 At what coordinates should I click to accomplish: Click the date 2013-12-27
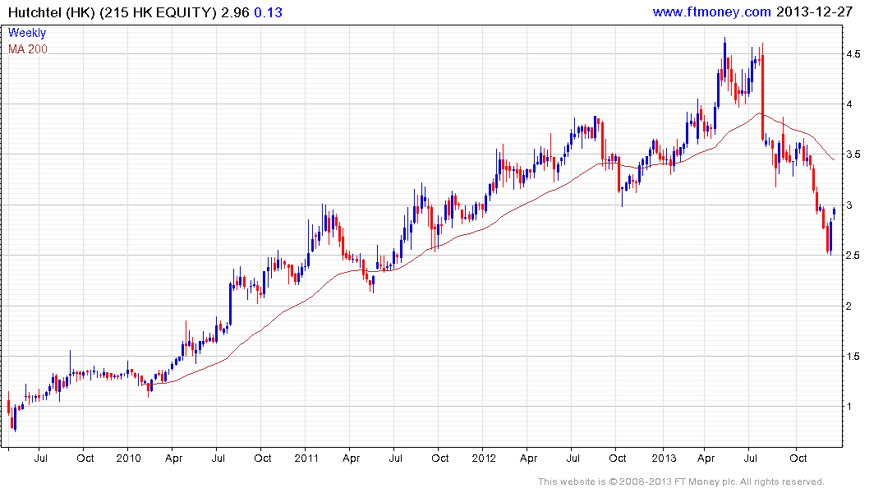[x=814, y=12]
